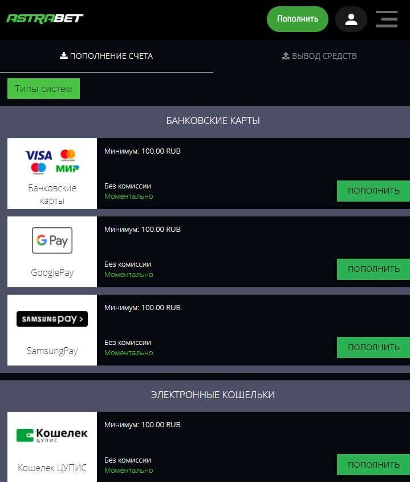Select the Samsung Pay logo

click(x=52, y=319)
